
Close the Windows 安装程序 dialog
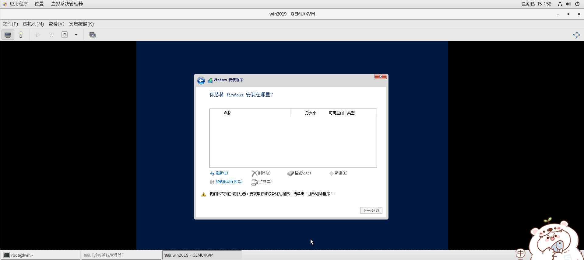(381, 76)
